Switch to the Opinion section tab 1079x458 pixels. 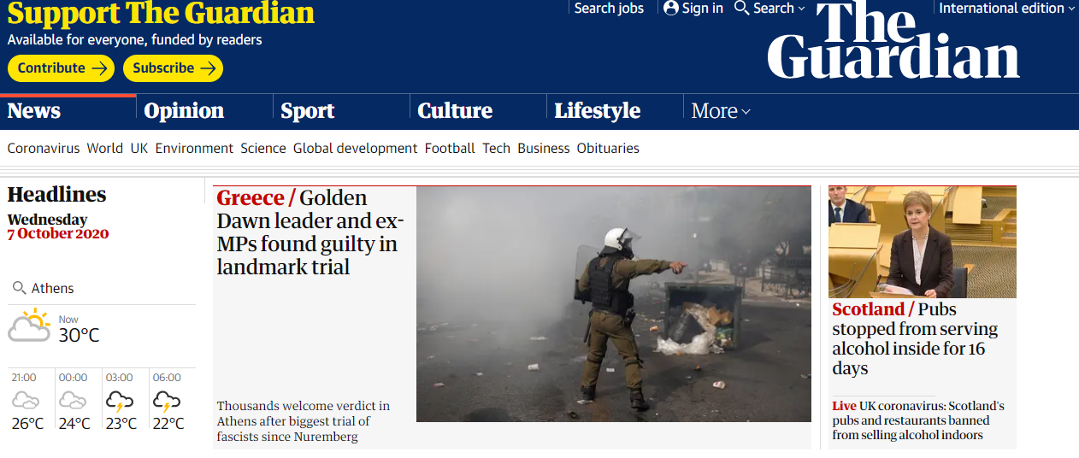point(184,111)
